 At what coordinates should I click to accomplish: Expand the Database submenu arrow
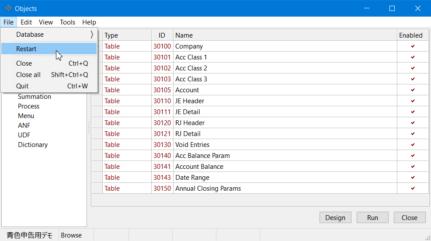point(91,35)
